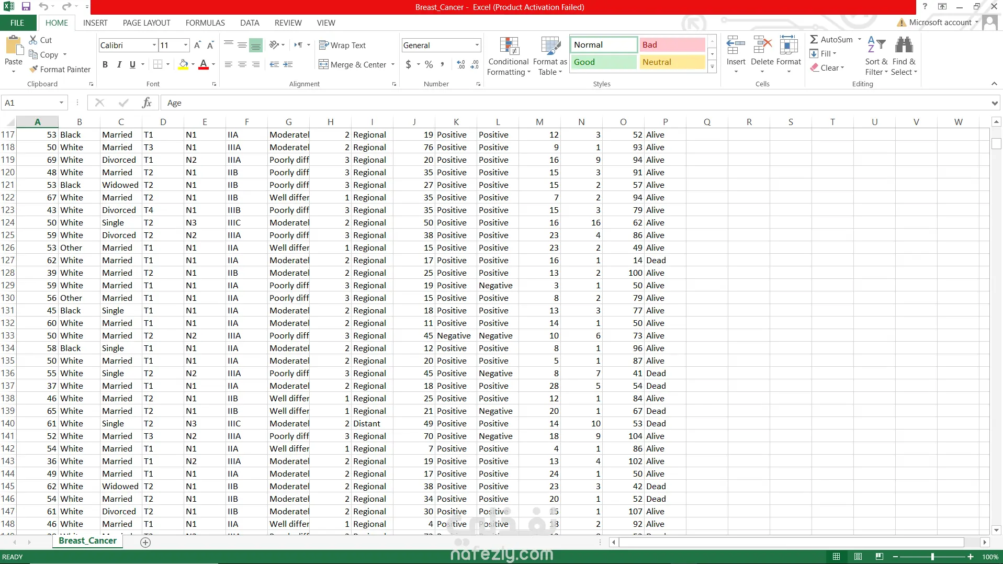Expand the cell Styles gallery

(712, 66)
